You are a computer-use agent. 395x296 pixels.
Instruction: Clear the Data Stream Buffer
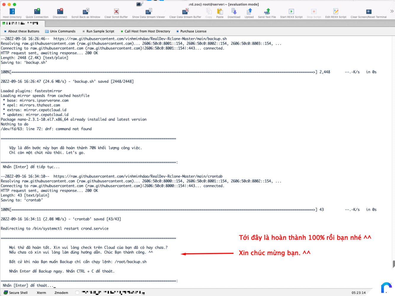coord(185,13)
